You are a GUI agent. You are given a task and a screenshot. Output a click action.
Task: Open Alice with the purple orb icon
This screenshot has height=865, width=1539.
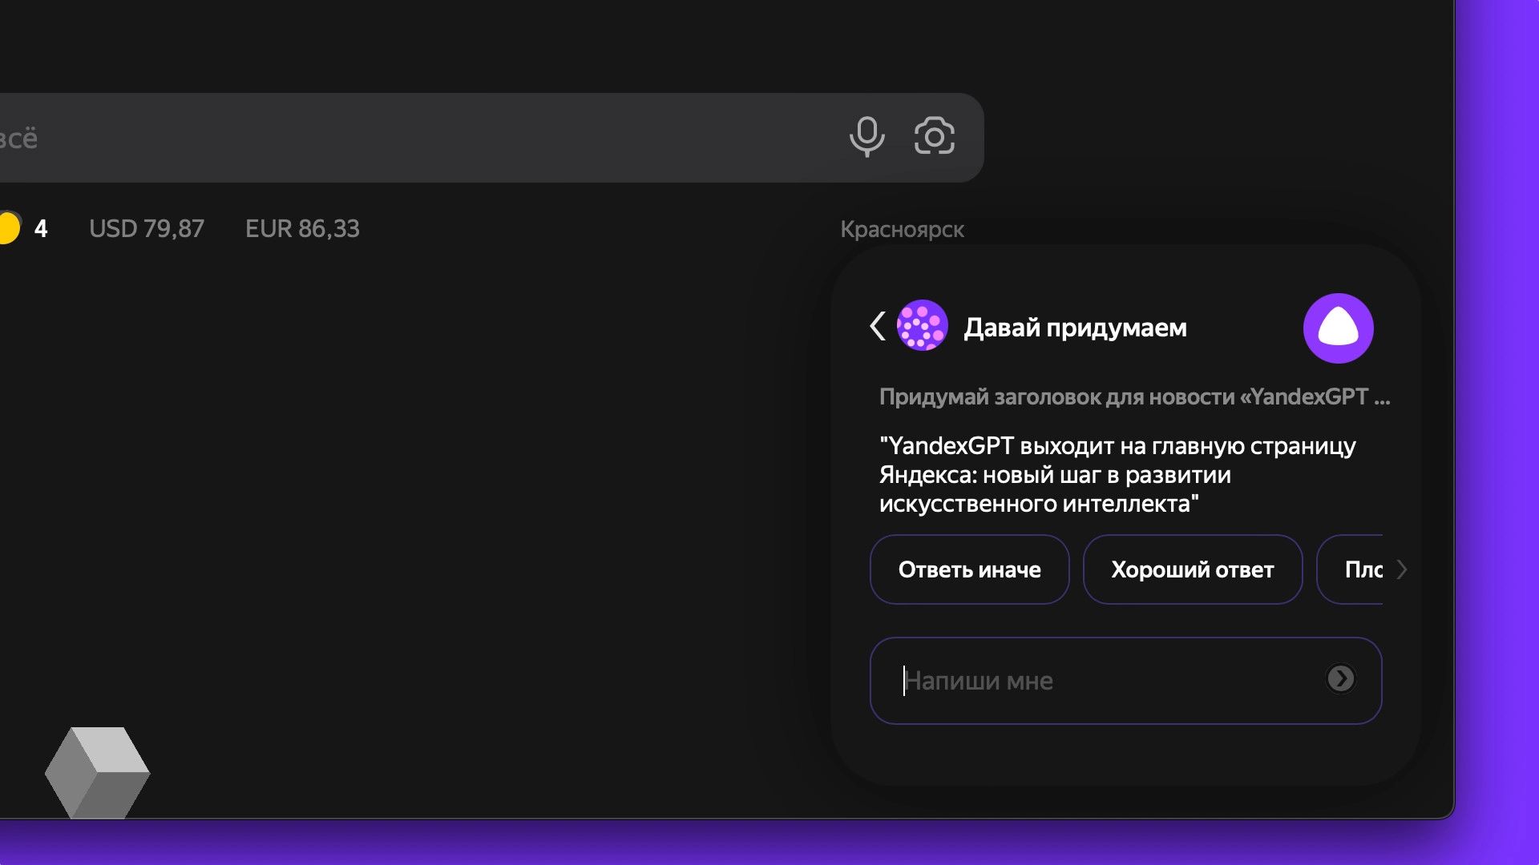click(1338, 328)
